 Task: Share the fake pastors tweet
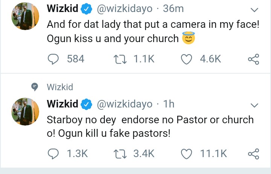(x=253, y=153)
